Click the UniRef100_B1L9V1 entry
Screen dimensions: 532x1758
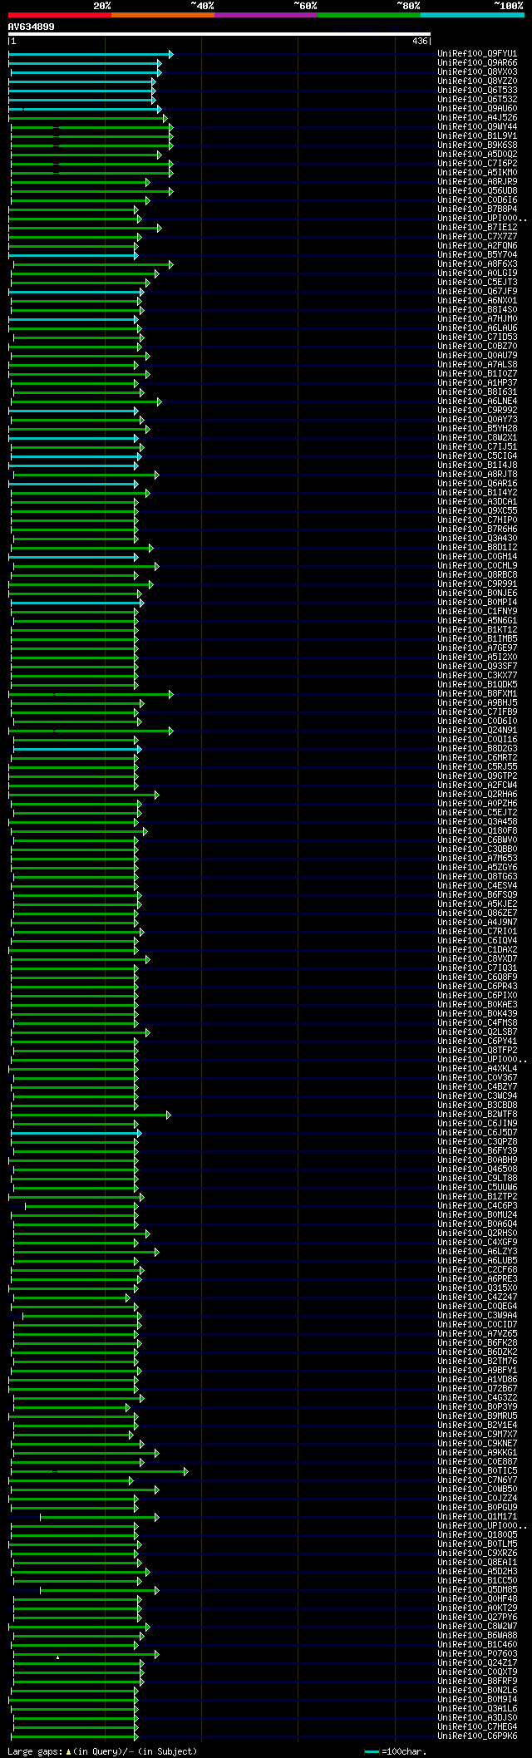point(477,136)
